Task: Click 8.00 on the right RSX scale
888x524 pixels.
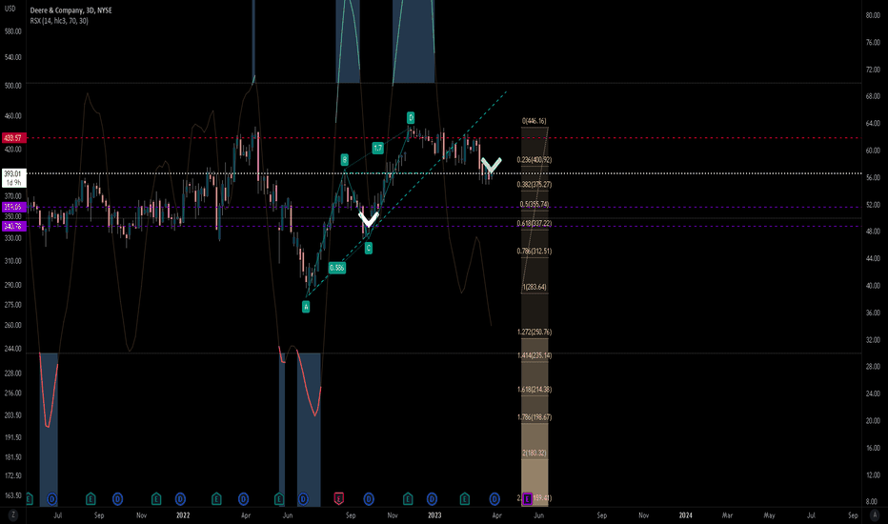Action: [x=874, y=502]
